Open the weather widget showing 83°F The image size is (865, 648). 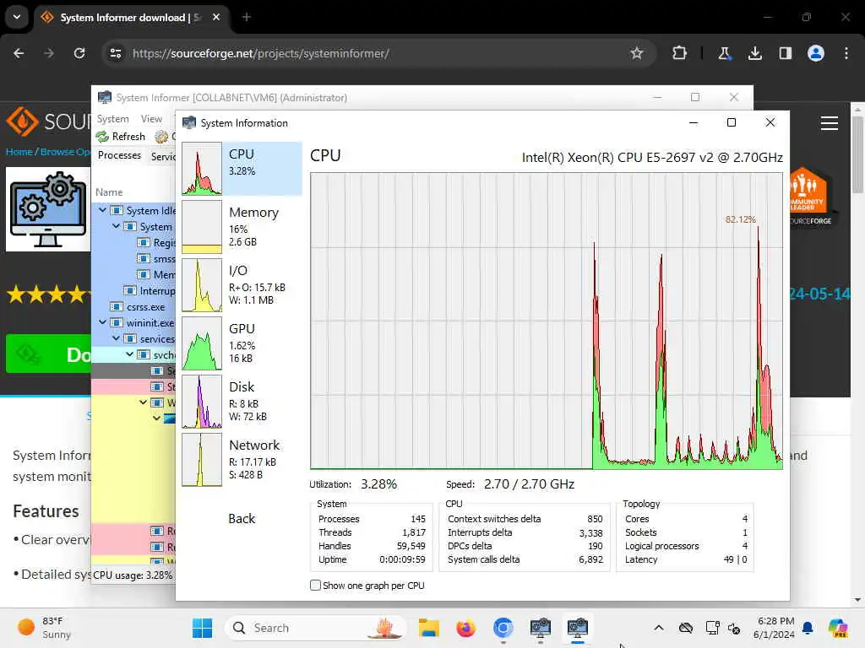tap(46, 628)
